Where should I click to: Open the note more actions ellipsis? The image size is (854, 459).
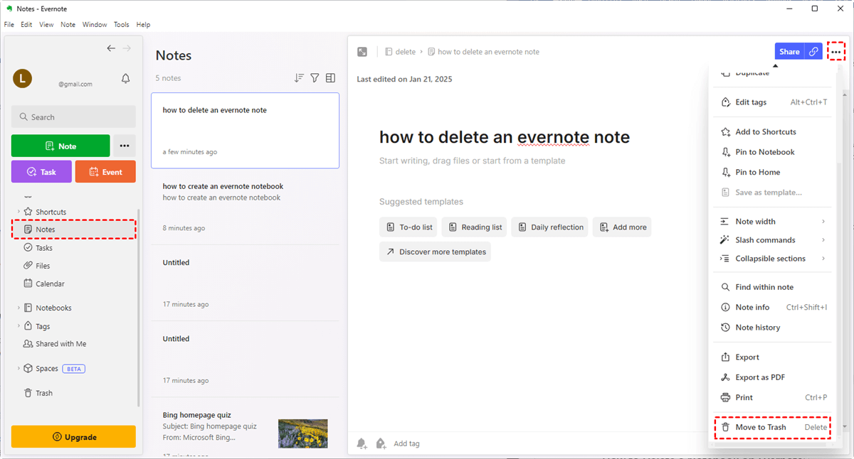click(836, 51)
